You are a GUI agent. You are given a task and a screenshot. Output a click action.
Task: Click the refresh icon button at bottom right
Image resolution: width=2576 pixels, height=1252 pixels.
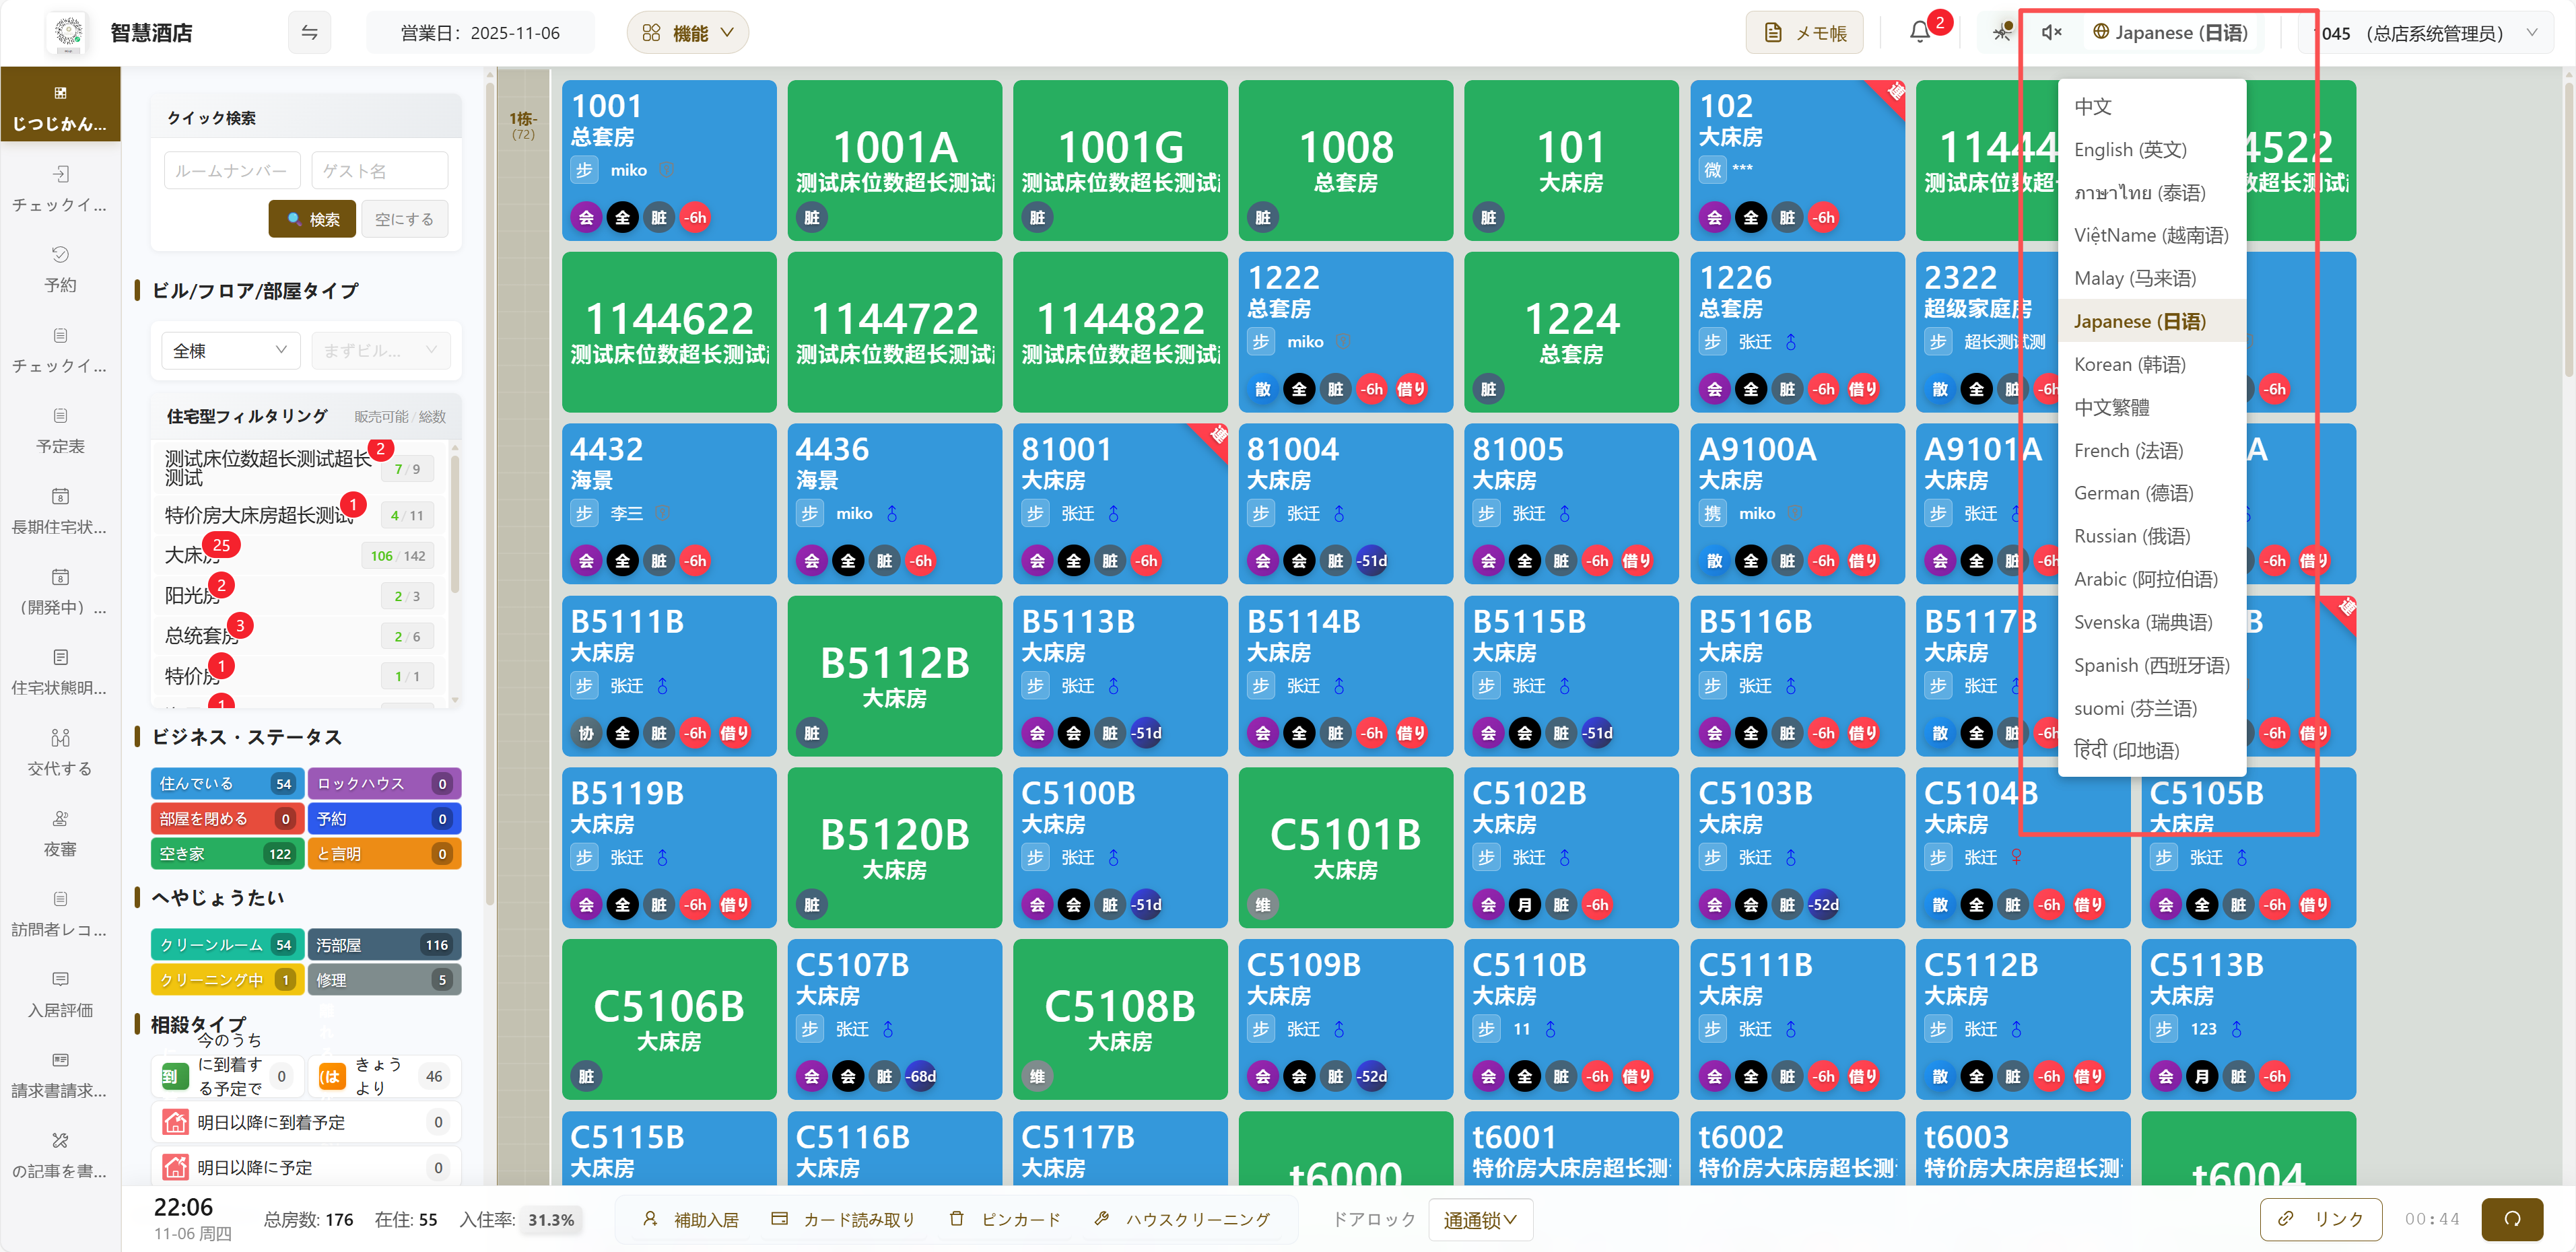(x=2511, y=1218)
